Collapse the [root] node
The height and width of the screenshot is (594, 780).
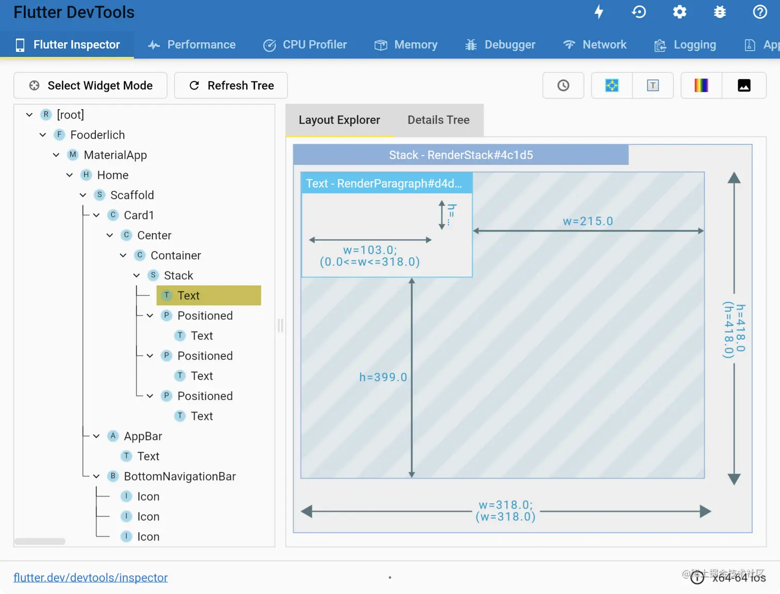29,115
